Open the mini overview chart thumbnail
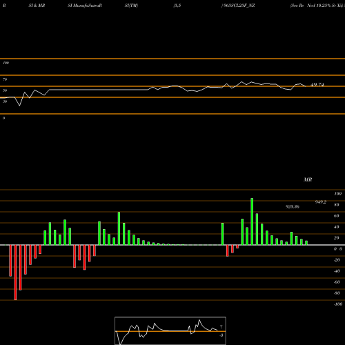The image size is (345, 345). (x=170, y=331)
